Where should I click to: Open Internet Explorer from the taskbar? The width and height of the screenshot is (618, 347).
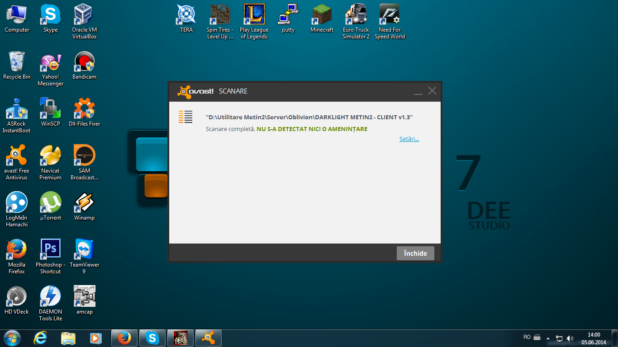click(x=40, y=338)
